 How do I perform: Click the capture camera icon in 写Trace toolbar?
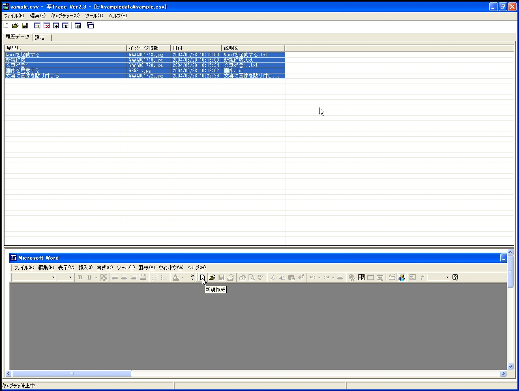click(78, 26)
